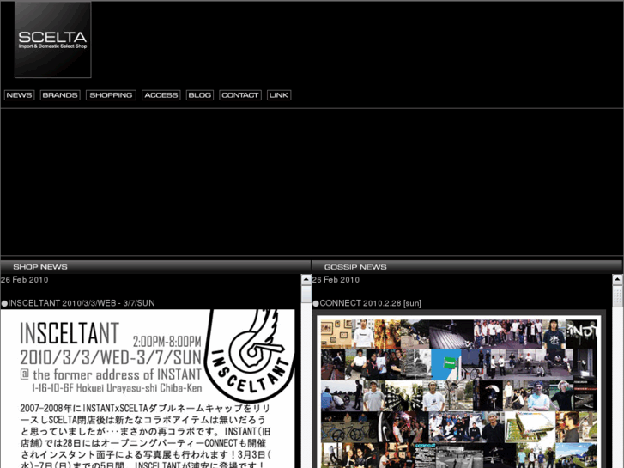Open the NEWS menu item
Screen dimensions: 624x468
click(x=19, y=95)
